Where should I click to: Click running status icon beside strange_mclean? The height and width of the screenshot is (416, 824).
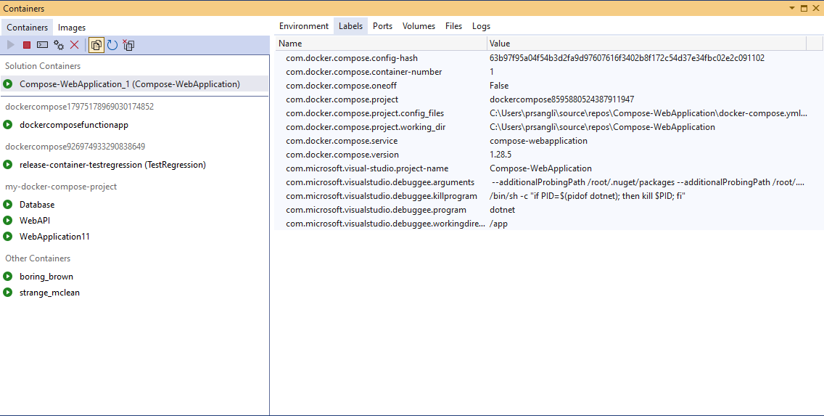8,293
